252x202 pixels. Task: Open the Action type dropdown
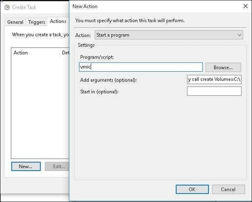click(169, 35)
